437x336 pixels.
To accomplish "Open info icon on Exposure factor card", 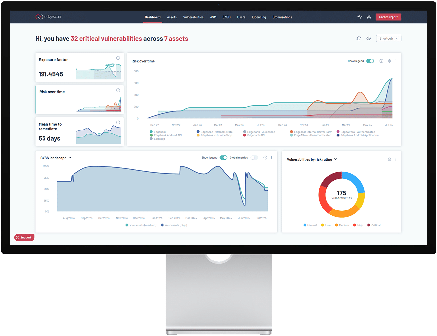I will (x=118, y=58).
